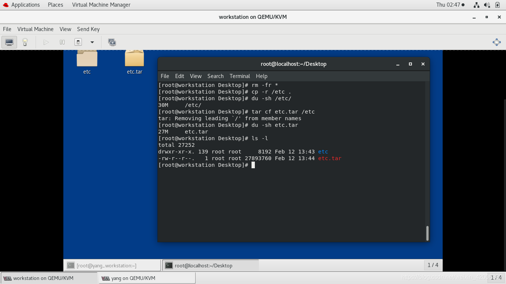
Task: Open the etc folder on desktop
Action: (x=87, y=62)
